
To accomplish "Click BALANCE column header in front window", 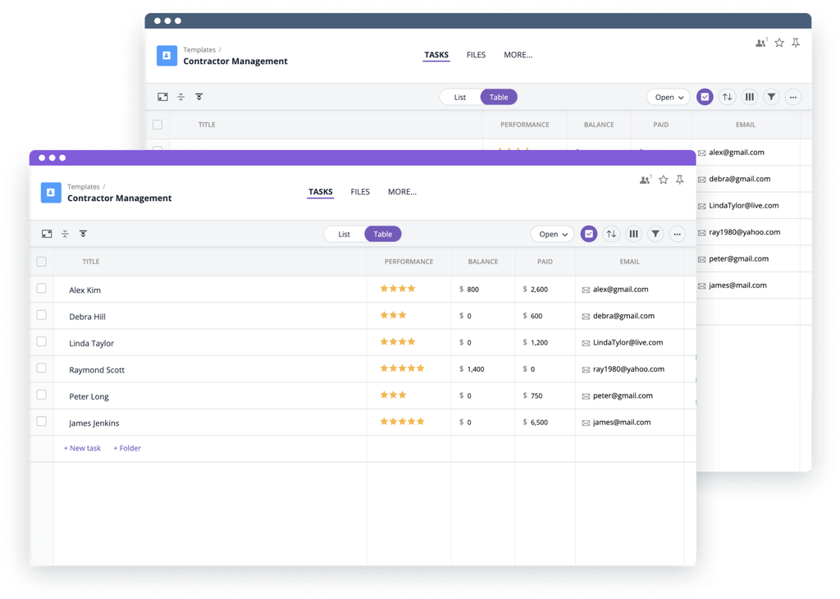I will pos(483,262).
